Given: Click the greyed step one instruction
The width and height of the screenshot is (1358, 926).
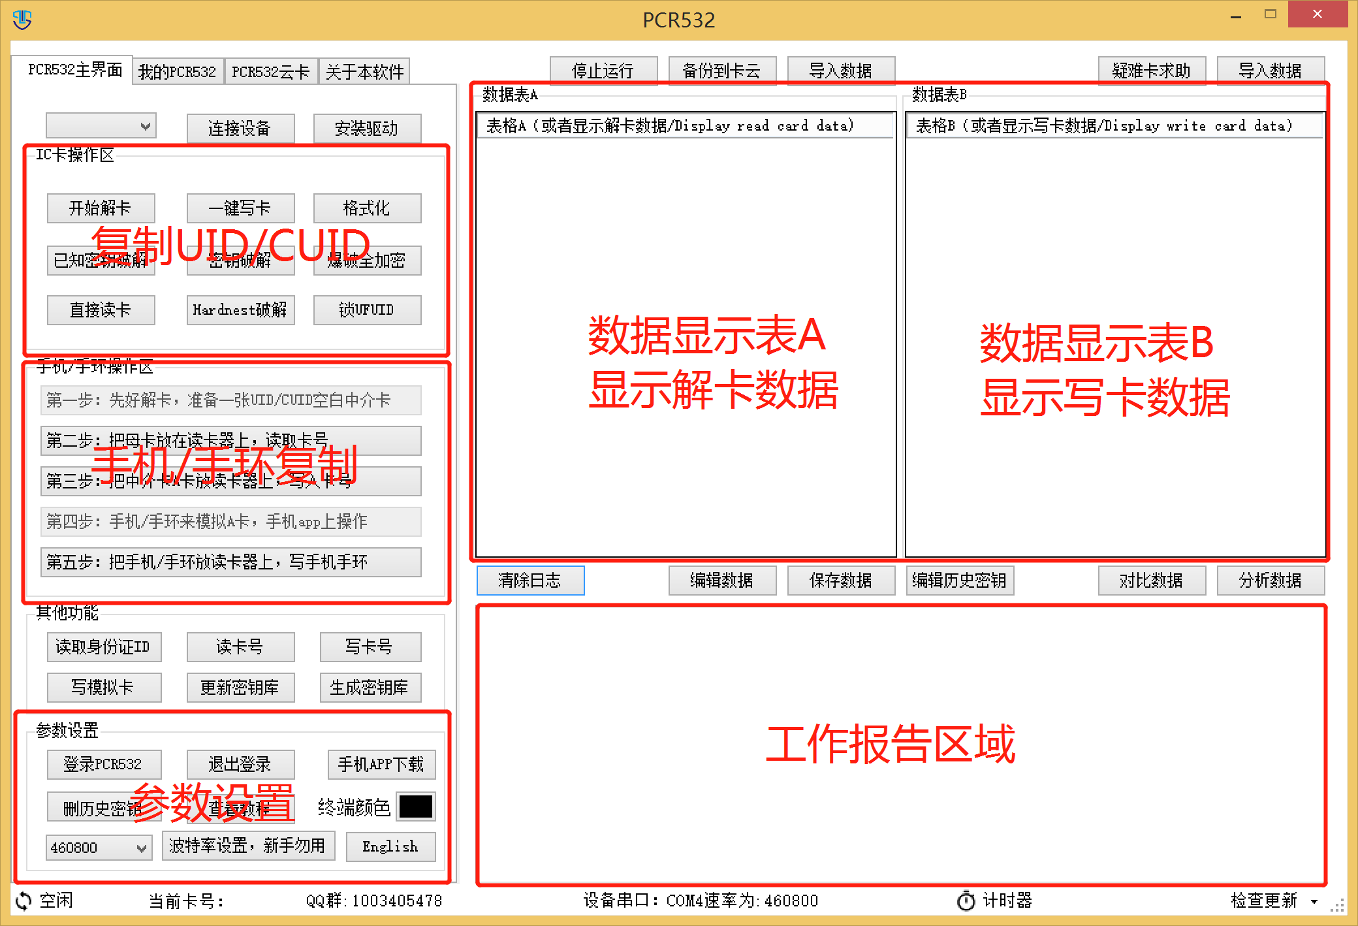Looking at the screenshot, I should coord(230,400).
